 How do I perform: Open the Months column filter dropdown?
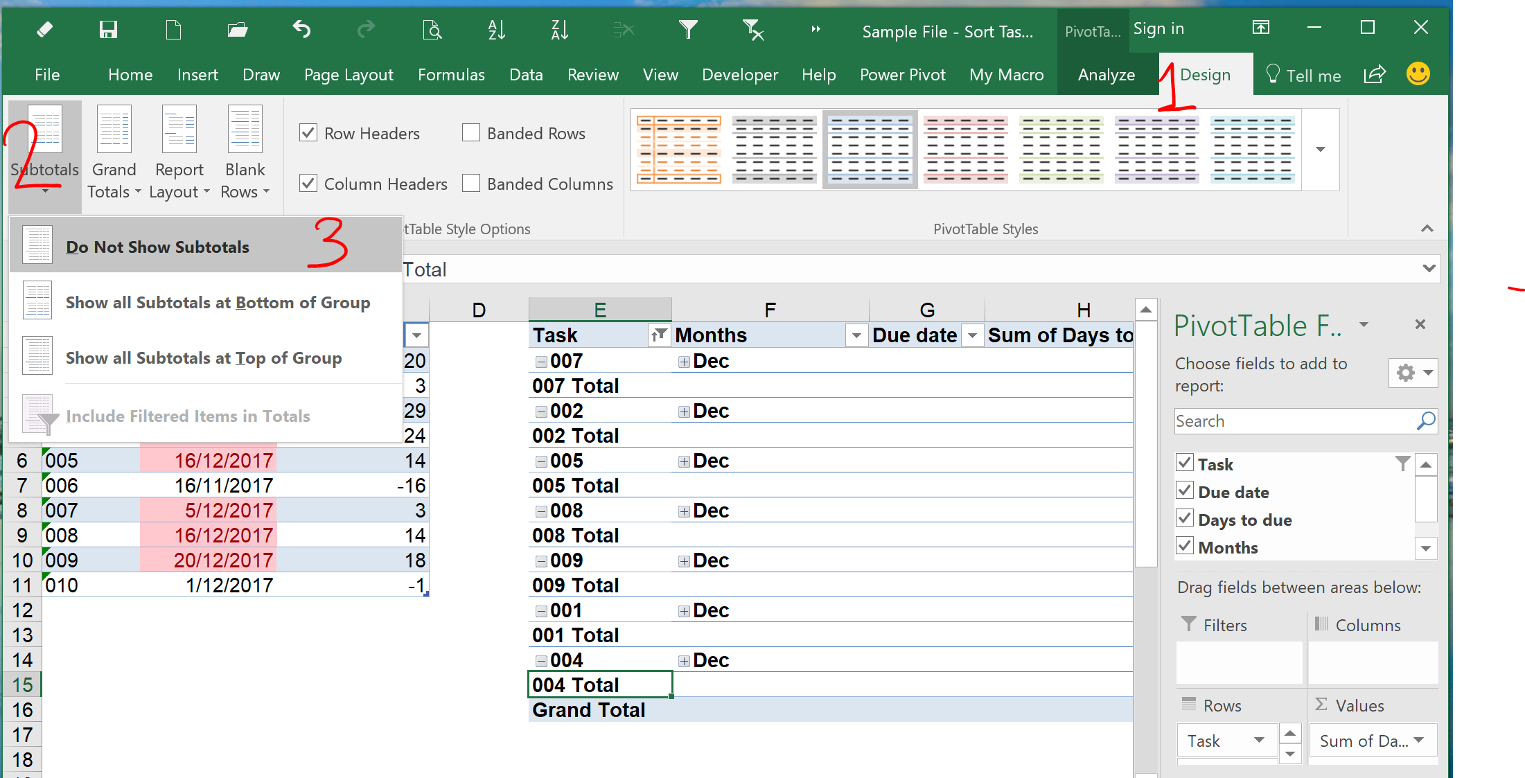[x=856, y=335]
